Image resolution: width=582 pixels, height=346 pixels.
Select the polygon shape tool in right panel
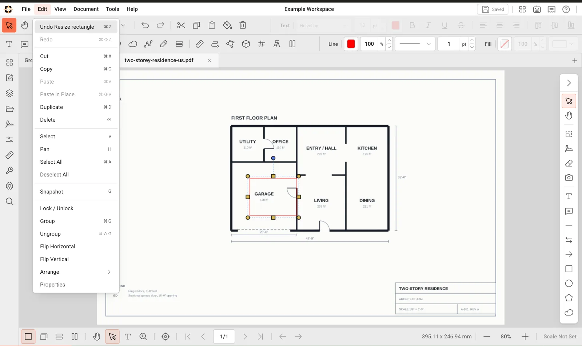pos(569,298)
